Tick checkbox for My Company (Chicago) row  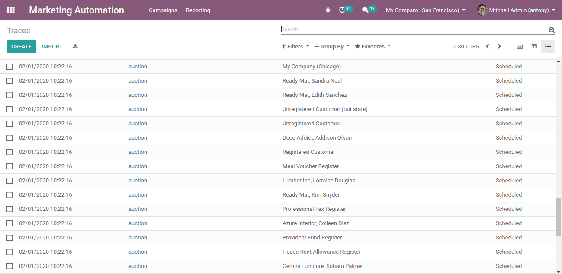click(10, 67)
